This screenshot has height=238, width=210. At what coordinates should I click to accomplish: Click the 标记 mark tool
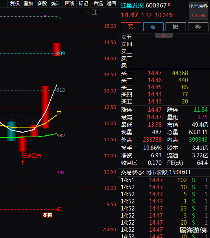pyautogui.click(x=83, y=3)
